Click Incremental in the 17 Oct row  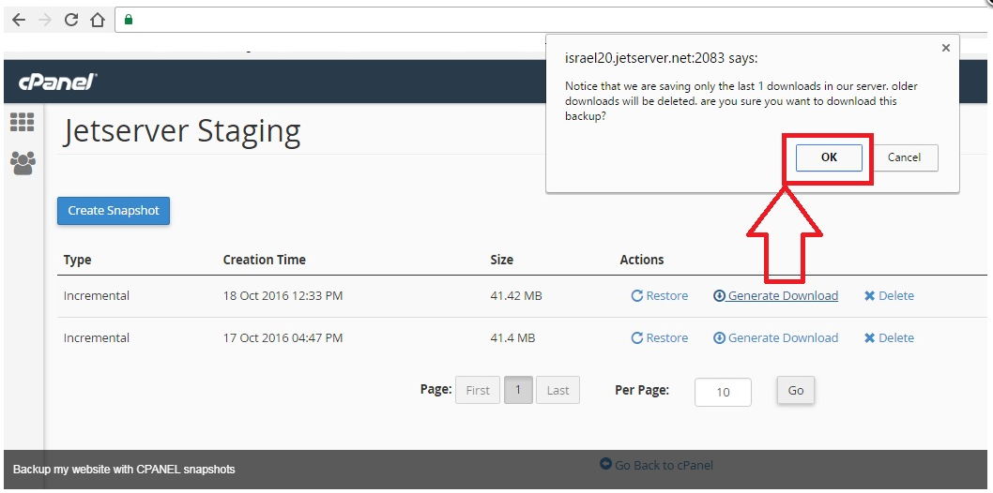coord(97,338)
